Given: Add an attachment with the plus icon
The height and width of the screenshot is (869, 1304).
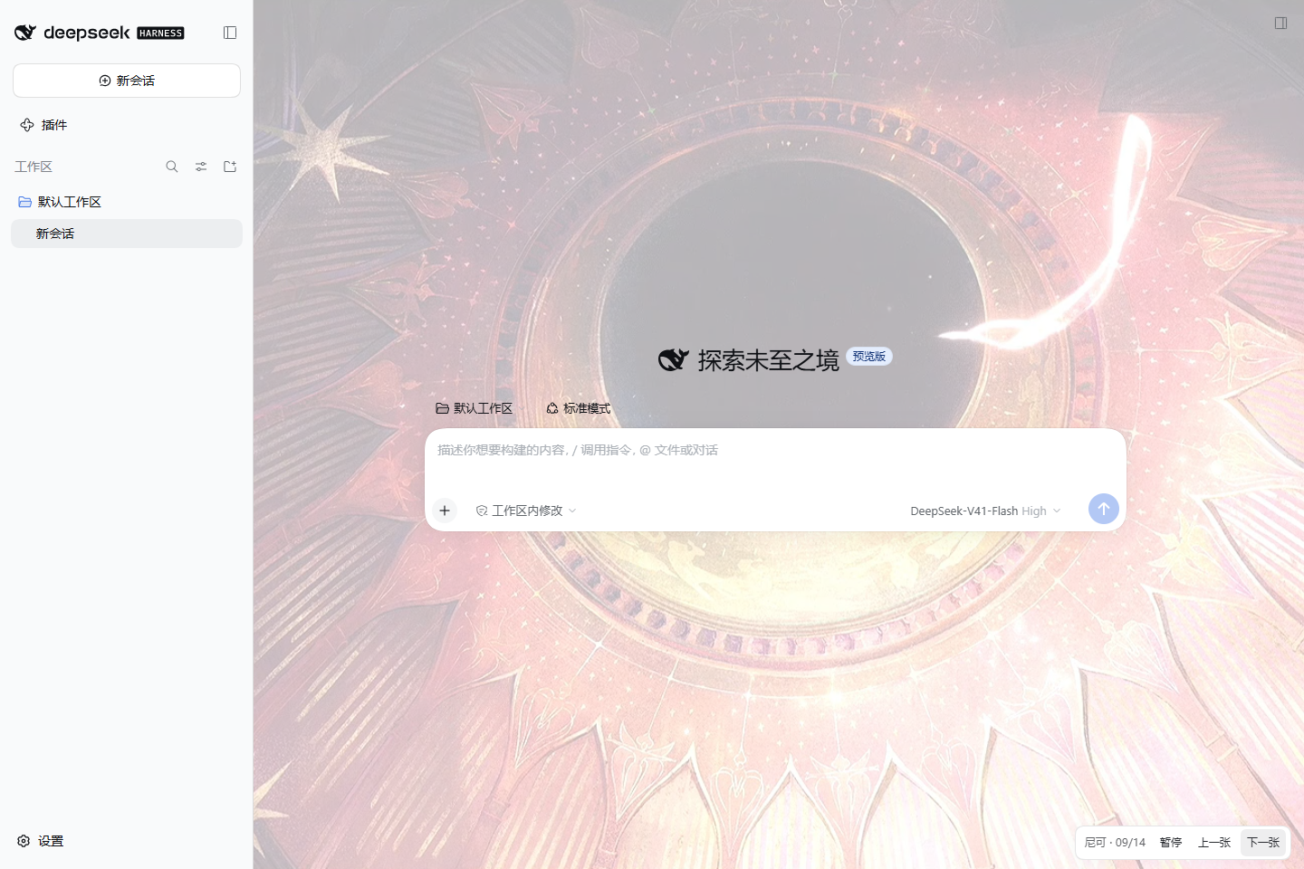Looking at the screenshot, I should tap(445, 511).
